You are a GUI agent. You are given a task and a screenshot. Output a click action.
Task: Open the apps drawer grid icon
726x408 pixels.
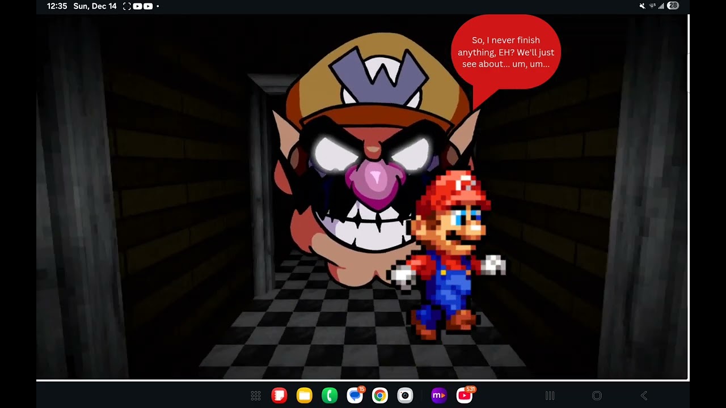pyautogui.click(x=256, y=396)
